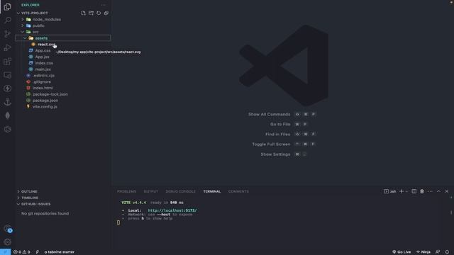Click the tabnine starter status item
The height and width of the screenshot is (255, 454).
point(60,252)
